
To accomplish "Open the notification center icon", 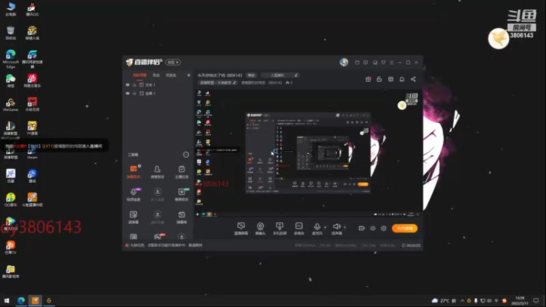I will pos(536,300).
